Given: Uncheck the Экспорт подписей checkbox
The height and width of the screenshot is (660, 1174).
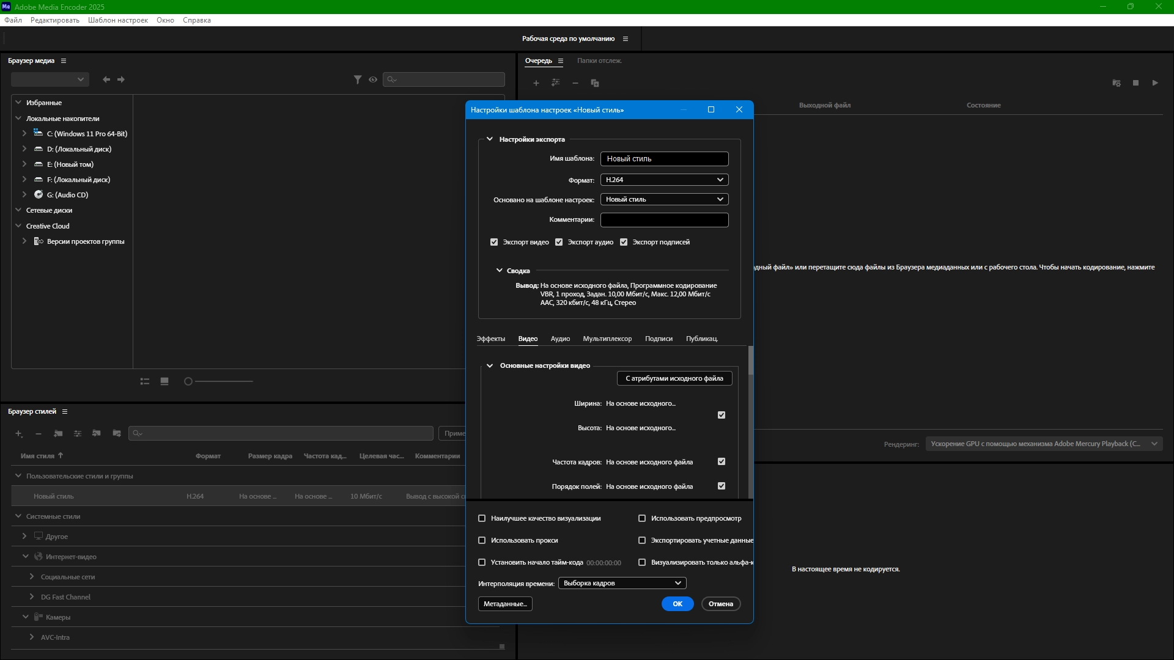Looking at the screenshot, I should (624, 242).
